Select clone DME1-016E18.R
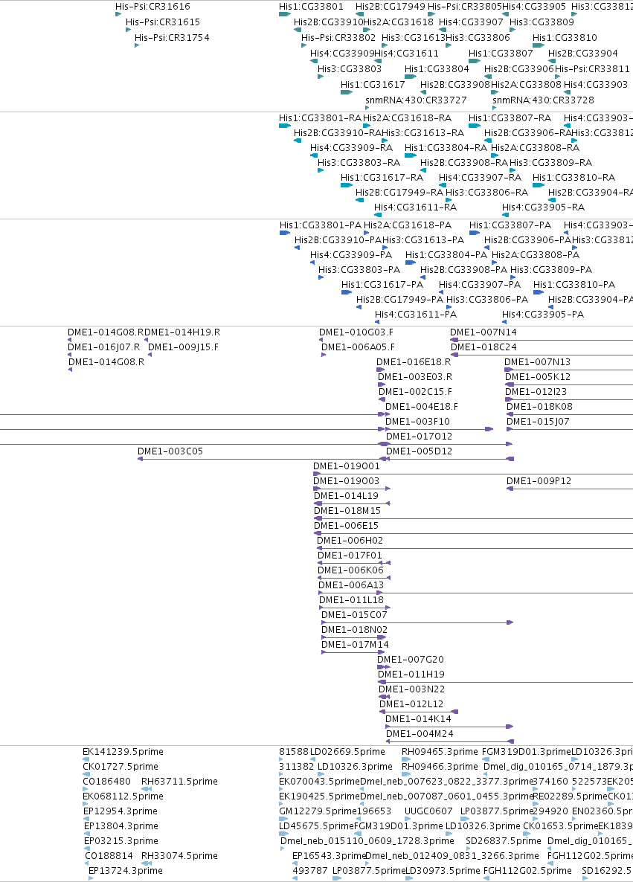633x882 pixels. coord(413,362)
